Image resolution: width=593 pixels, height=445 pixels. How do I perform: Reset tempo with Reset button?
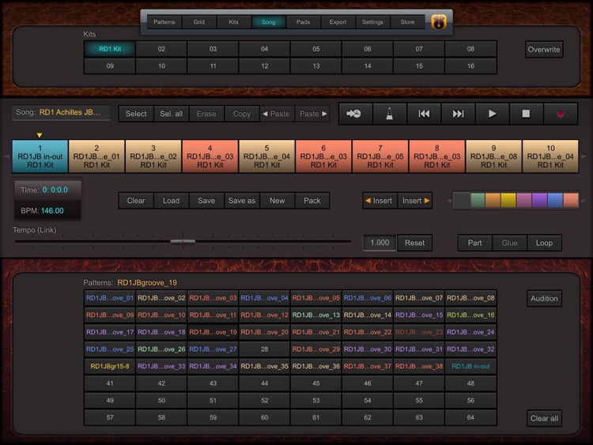click(x=415, y=243)
